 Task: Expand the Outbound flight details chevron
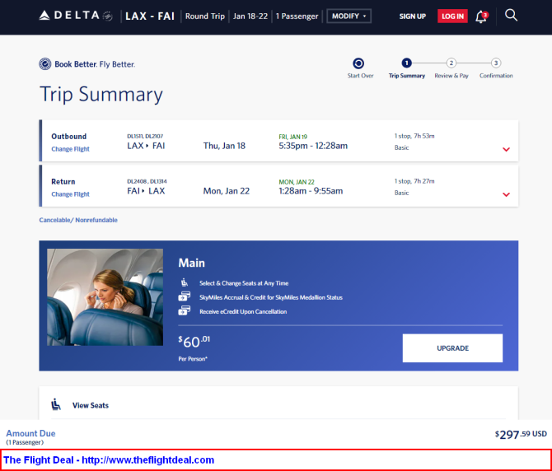pyautogui.click(x=506, y=150)
